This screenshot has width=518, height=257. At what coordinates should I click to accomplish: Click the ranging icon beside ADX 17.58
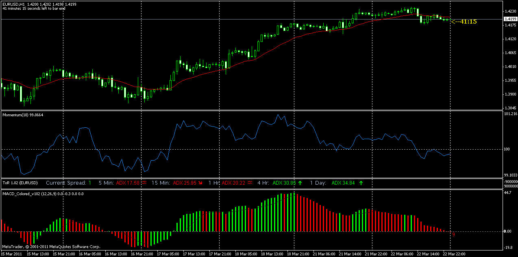pos(144,183)
